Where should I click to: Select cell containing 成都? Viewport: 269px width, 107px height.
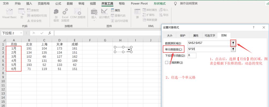[75, 44]
